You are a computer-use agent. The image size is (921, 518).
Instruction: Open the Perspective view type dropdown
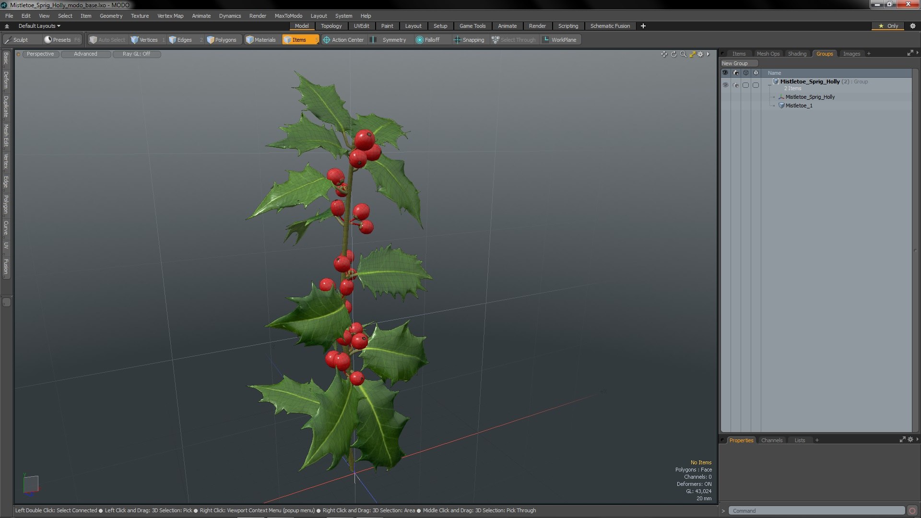click(40, 54)
